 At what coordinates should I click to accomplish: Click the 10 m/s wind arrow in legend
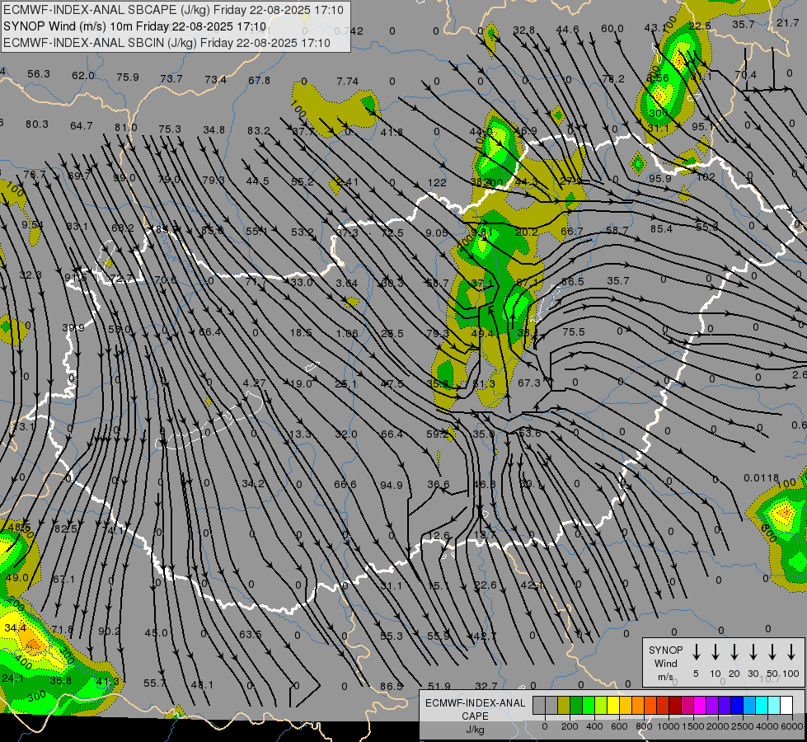click(x=716, y=651)
